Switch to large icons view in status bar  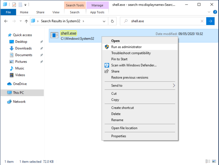(x=214, y=161)
